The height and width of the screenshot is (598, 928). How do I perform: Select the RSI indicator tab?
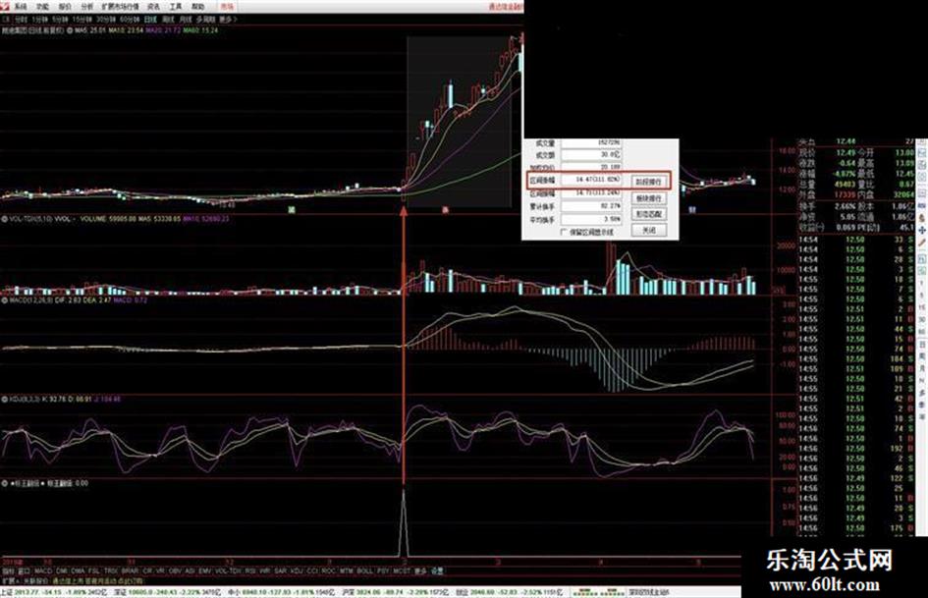click(249, 571)
